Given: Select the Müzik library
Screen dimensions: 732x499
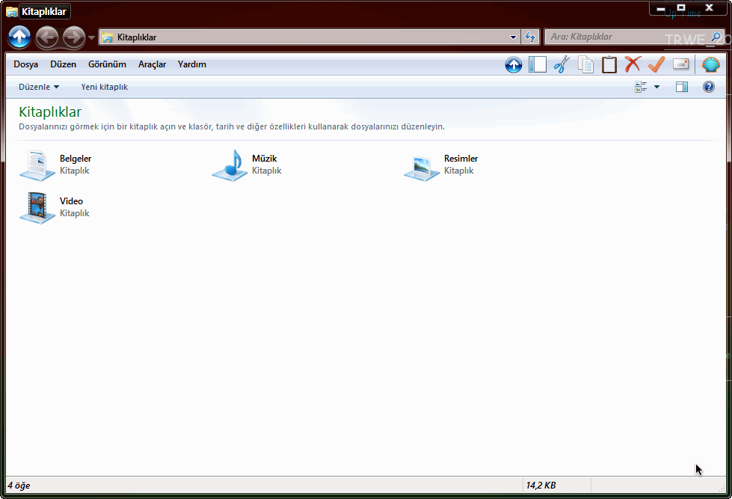Looking at the screenshot, I should coord(247,165).
